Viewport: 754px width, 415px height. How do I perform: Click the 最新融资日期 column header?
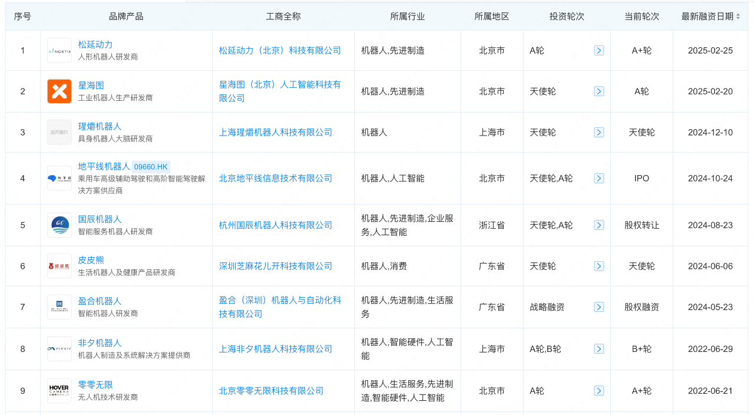coord(707,17)
